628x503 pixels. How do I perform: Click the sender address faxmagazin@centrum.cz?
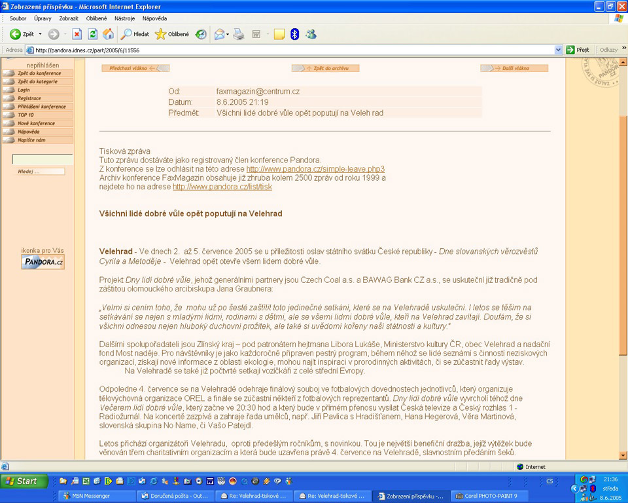coord(258,92)
